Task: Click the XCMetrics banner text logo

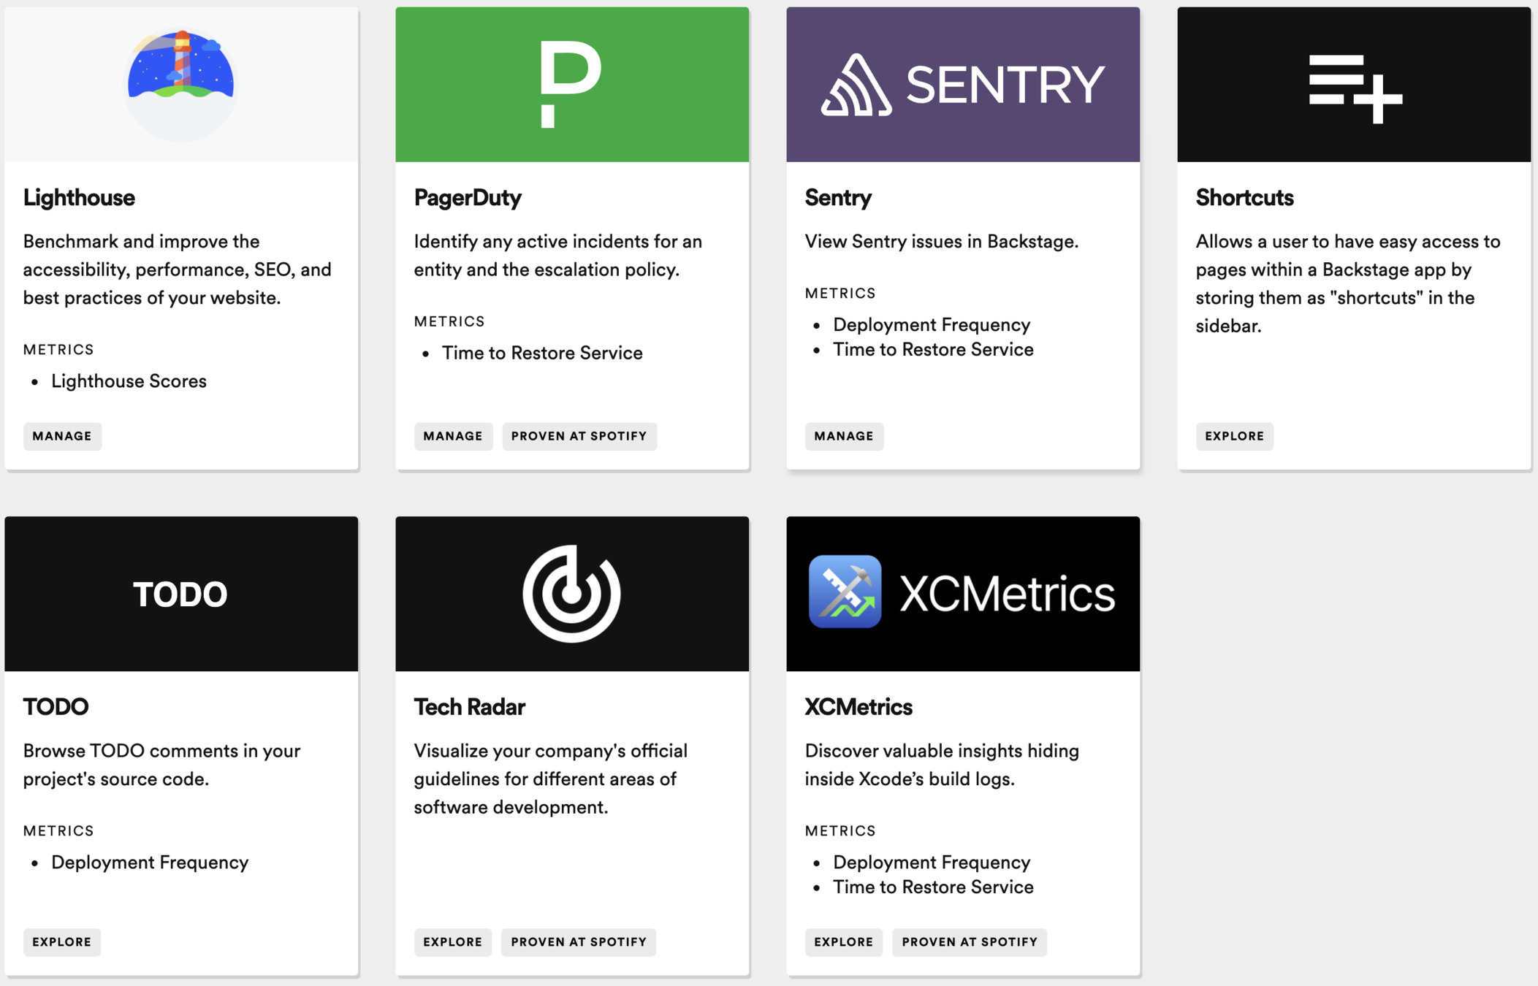Action: [x=1007, y=593]
